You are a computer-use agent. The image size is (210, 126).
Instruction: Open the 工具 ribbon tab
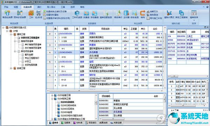63,7
